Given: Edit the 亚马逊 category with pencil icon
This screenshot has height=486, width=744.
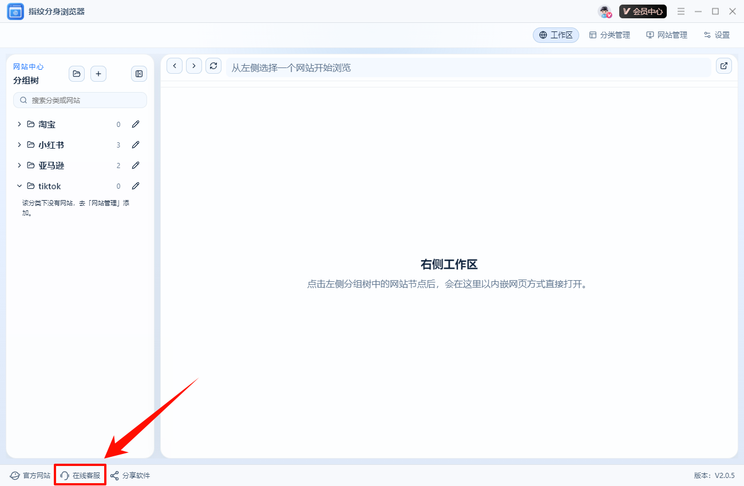Looking at the screenshot, I should [x=136, y=165].
